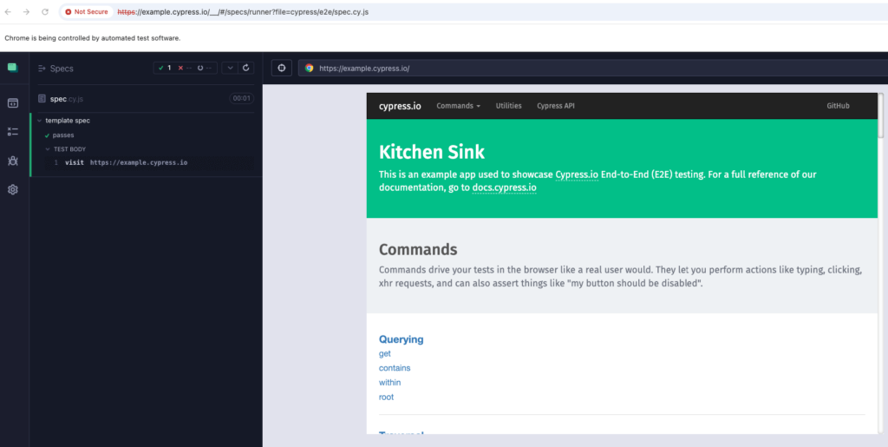Click the Specs header label
The image size is (888, 447).
[x=62, y=69]
